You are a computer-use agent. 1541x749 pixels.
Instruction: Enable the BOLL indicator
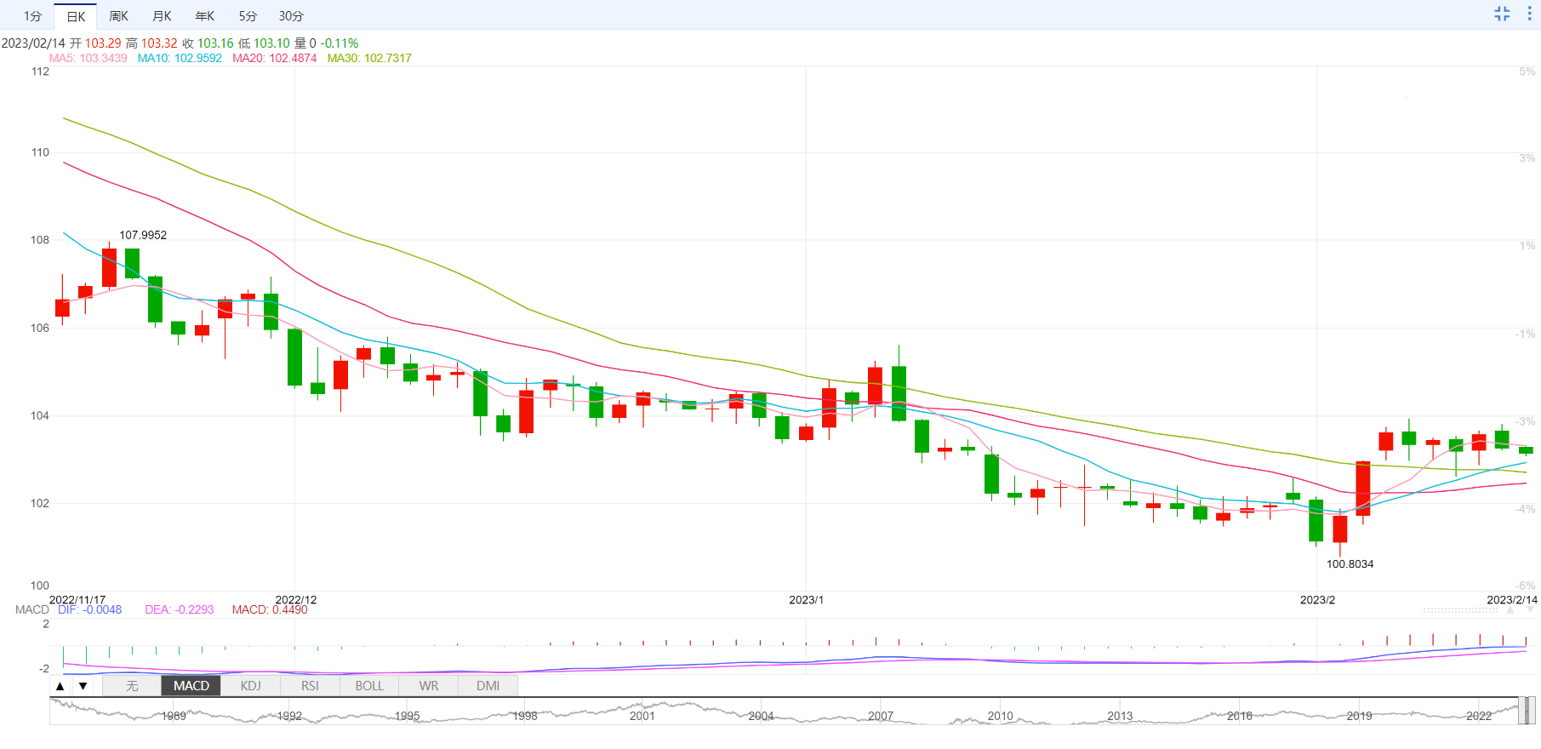[x=369, y=686]
